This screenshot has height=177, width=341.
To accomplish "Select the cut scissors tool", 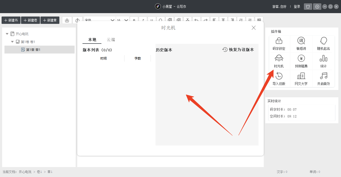I will [187, 20].
